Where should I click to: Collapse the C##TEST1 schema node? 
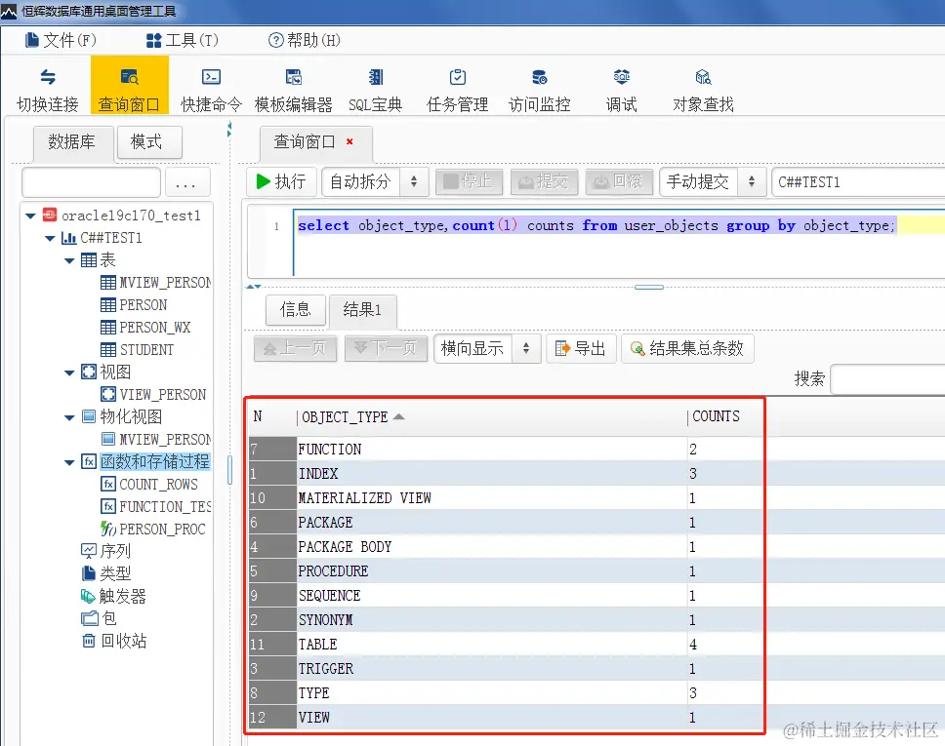[x=50, y=239]
